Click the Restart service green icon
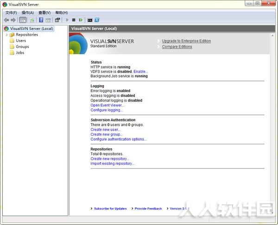Screen dimensions: 278x225 81,20
